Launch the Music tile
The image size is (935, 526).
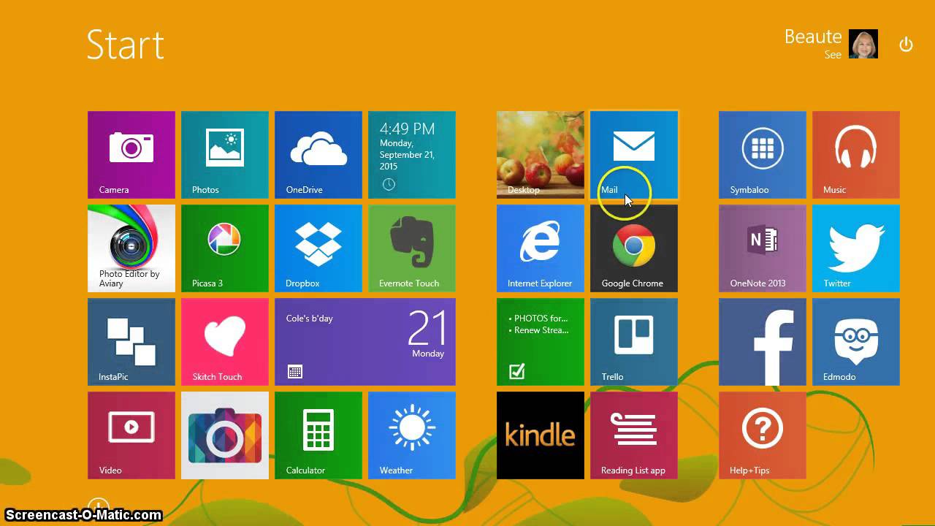pos(856,155)
